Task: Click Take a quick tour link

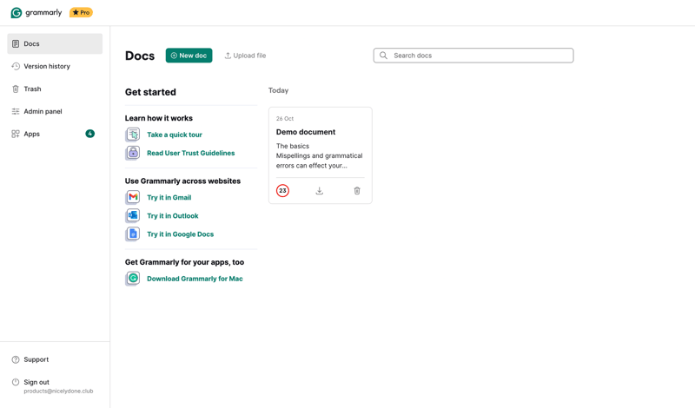Action: pos(175,135)
